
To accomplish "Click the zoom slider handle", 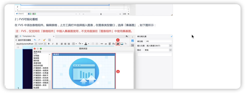I will pyautogui.click(x=101, y=14).
